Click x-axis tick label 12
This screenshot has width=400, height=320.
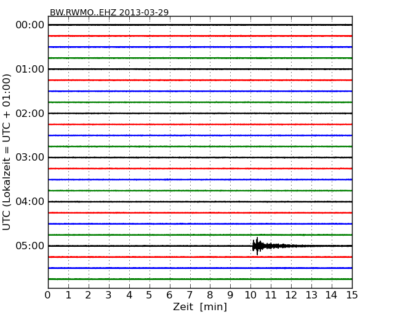(x=291, y=295)
